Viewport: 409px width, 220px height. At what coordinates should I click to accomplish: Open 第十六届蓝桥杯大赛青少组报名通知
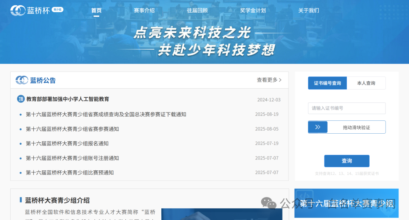point(67,144)
